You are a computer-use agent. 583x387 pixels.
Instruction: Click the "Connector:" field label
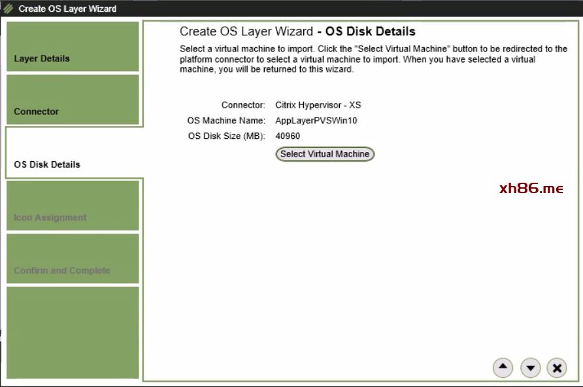pyautogui.click(x=243, y=105)
